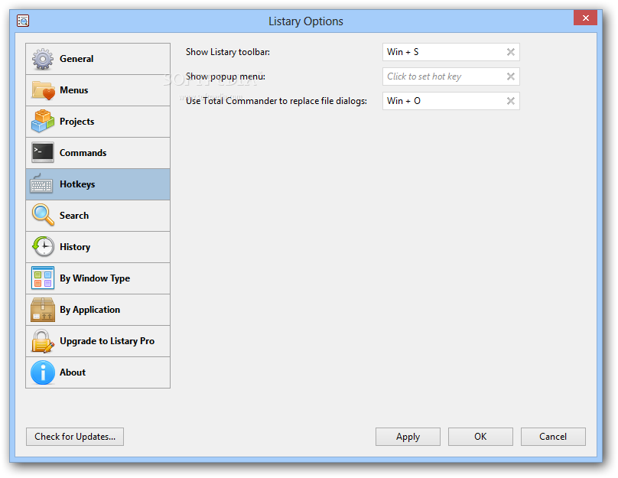Click the History clock icon
This screenshot has width=618, height=478.
click(43, 246)
